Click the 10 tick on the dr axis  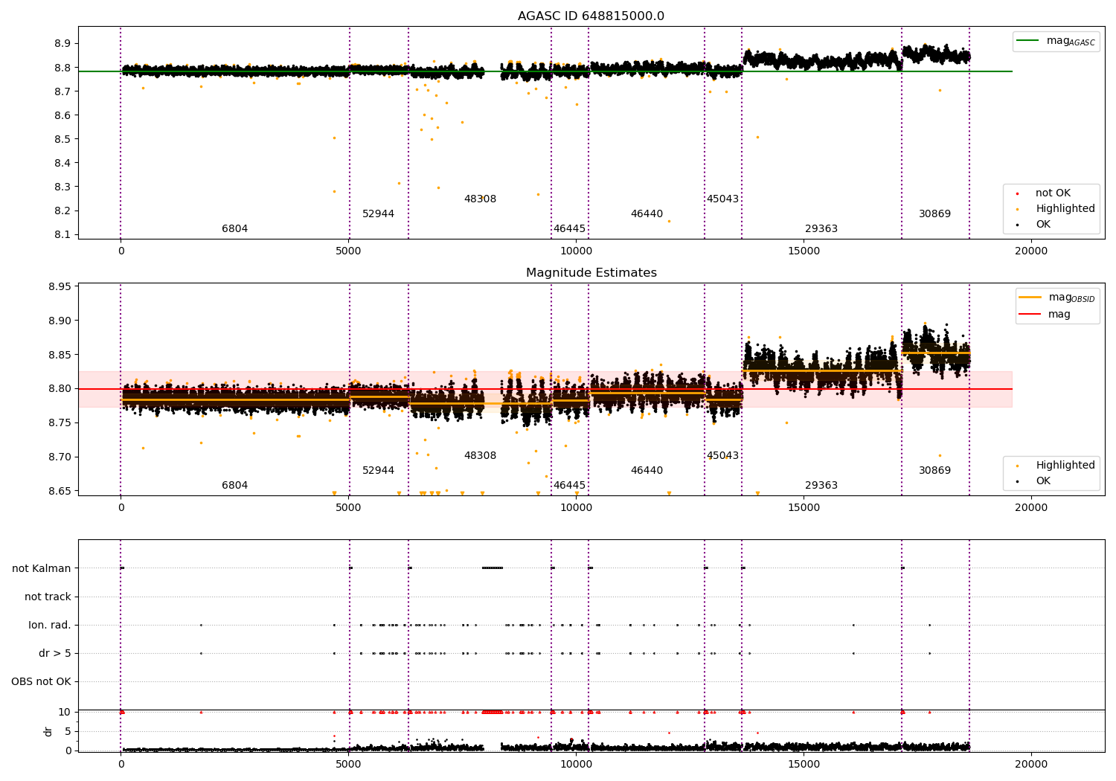(65, 713)
